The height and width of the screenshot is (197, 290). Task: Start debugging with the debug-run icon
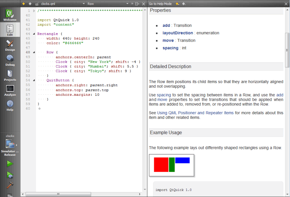pos(10,175)
